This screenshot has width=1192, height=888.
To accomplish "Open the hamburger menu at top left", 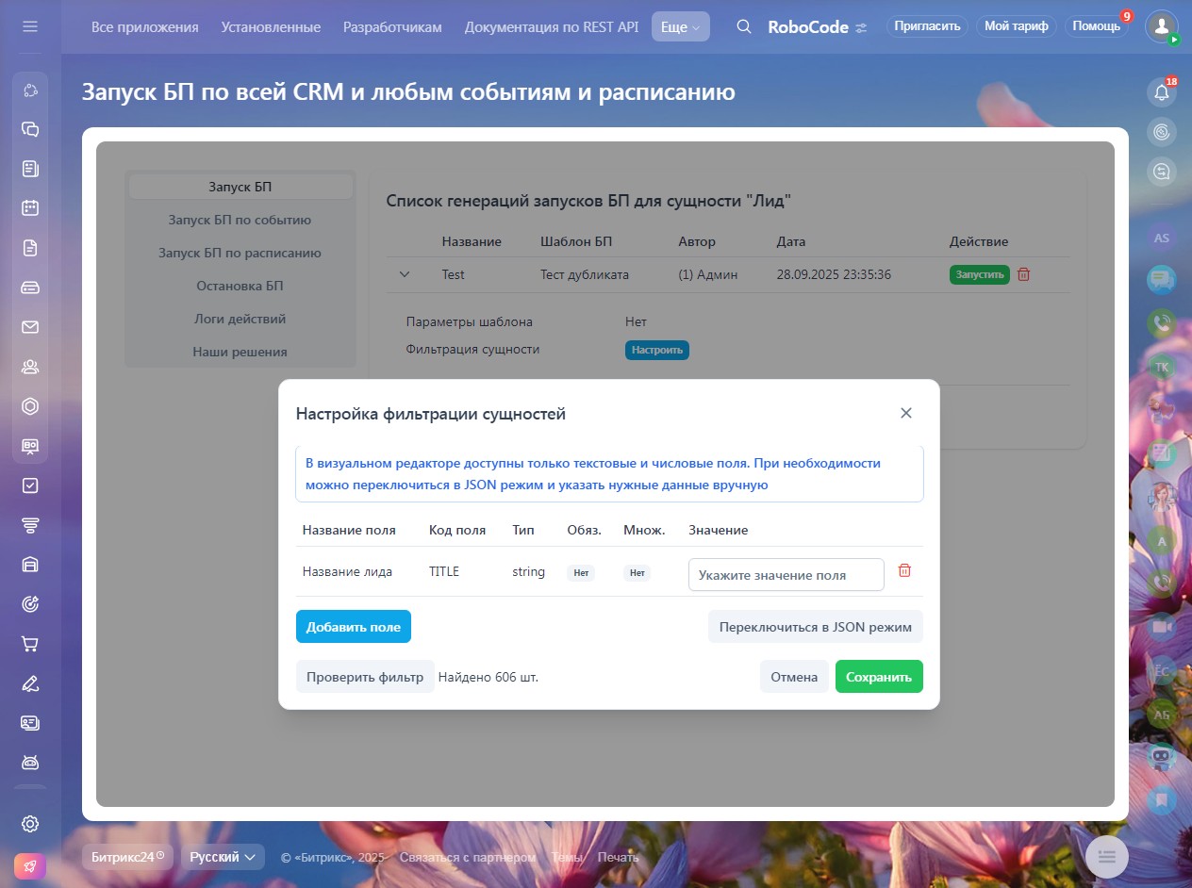I will 30,26.
